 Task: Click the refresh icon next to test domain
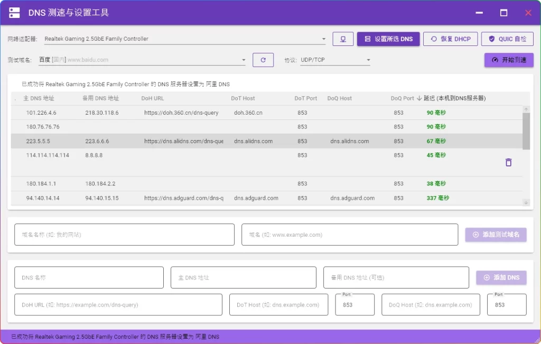pos(263,60)
